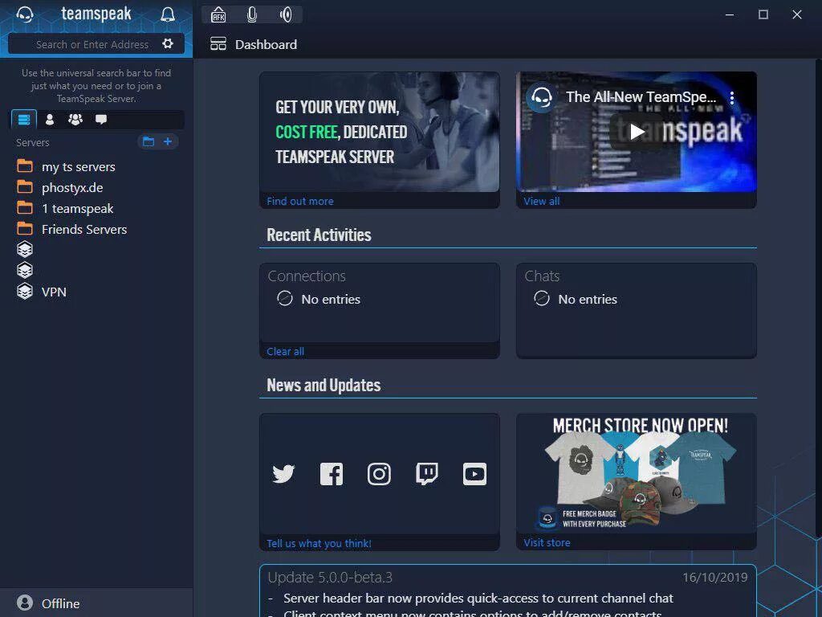Expand the my ts servers folder
822x617 pixels.
(25, 166)
